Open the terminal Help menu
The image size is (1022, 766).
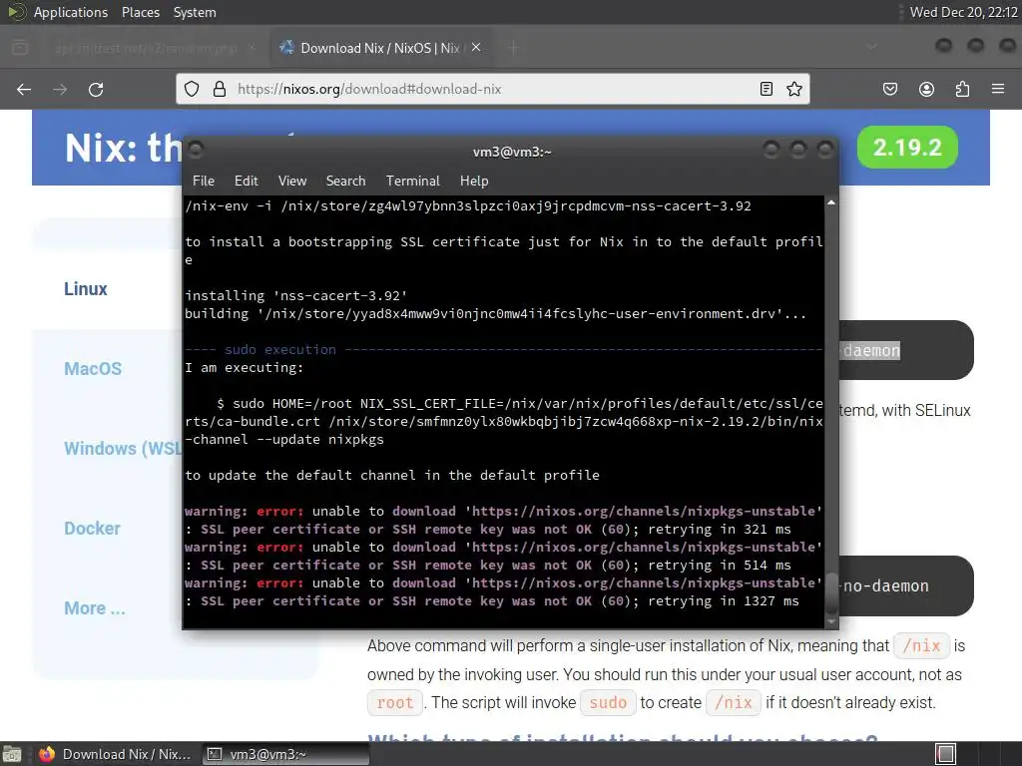point(474,181)
